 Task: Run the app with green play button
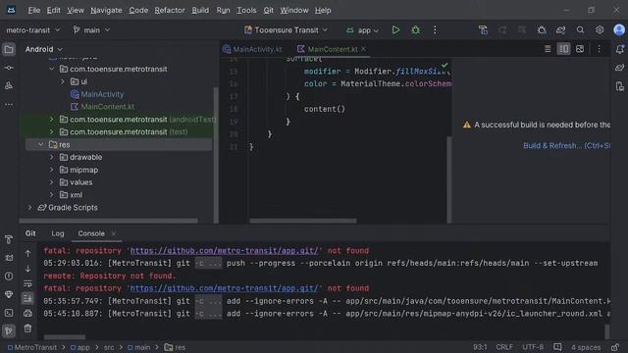(395, 30)
